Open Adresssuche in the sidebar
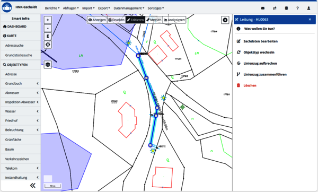The height and width of the screenshot is (192, 318). [21, 46]
